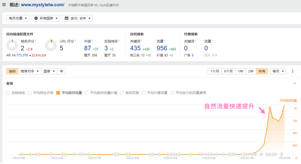This screenshot has width=301, height=164.
Task: Set chart range to 1年
Action: (x=240, y=71)
